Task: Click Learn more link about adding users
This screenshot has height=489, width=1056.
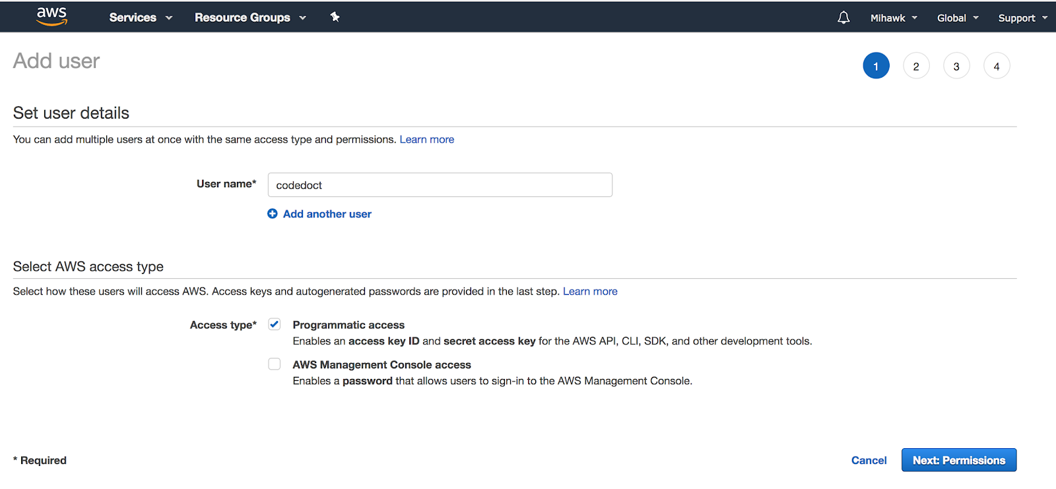Action: (x=426, y=140)
